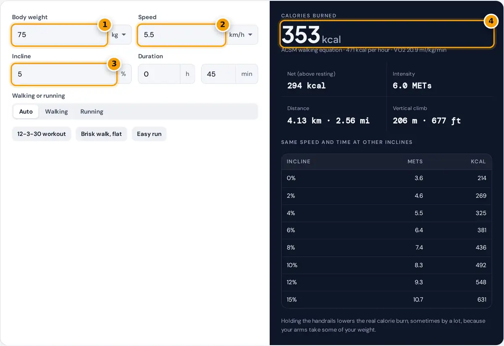Click the 8% incline row label
Screen dimensions: 504x346
(291, 247)
